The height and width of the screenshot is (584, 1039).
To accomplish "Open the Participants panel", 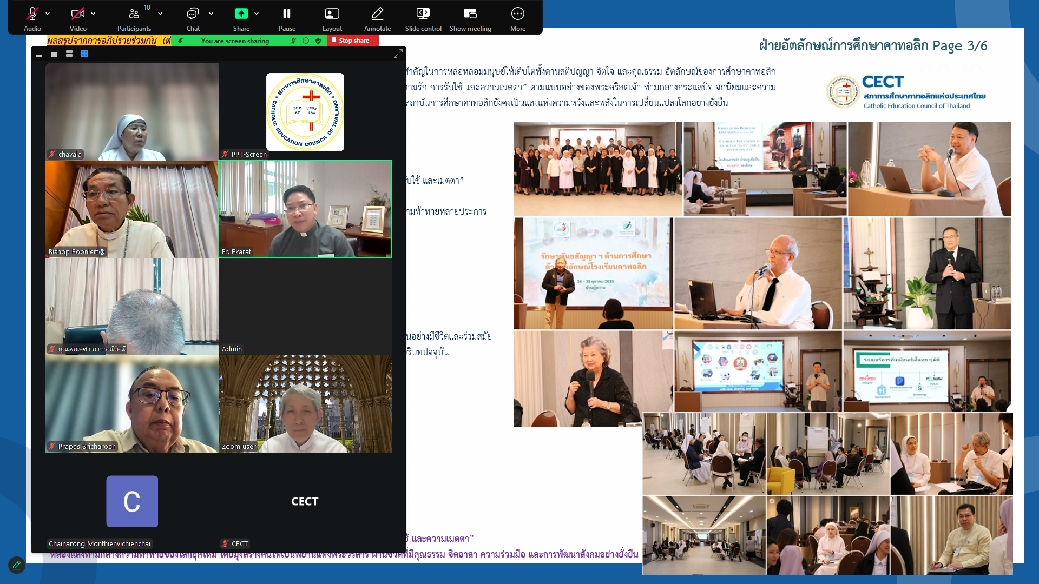I will [134, 14].
